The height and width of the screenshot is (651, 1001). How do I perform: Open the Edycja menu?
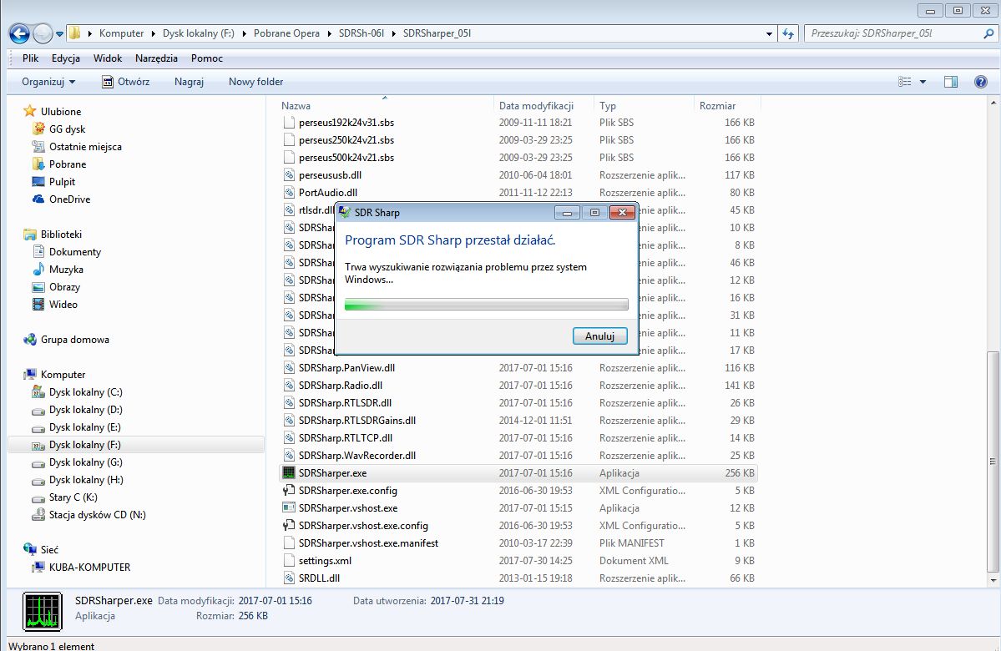coord(66,58)
